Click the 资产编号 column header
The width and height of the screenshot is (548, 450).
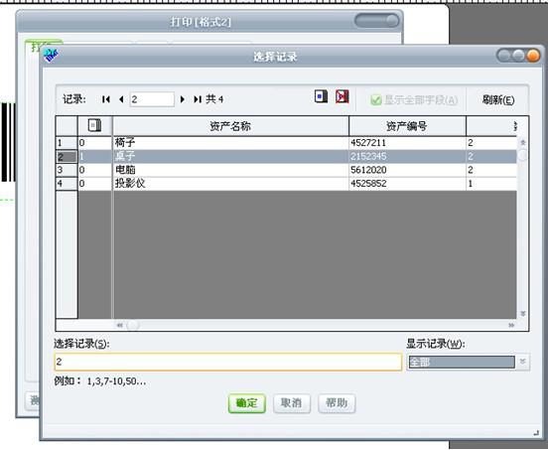click(x=407, y=126)
